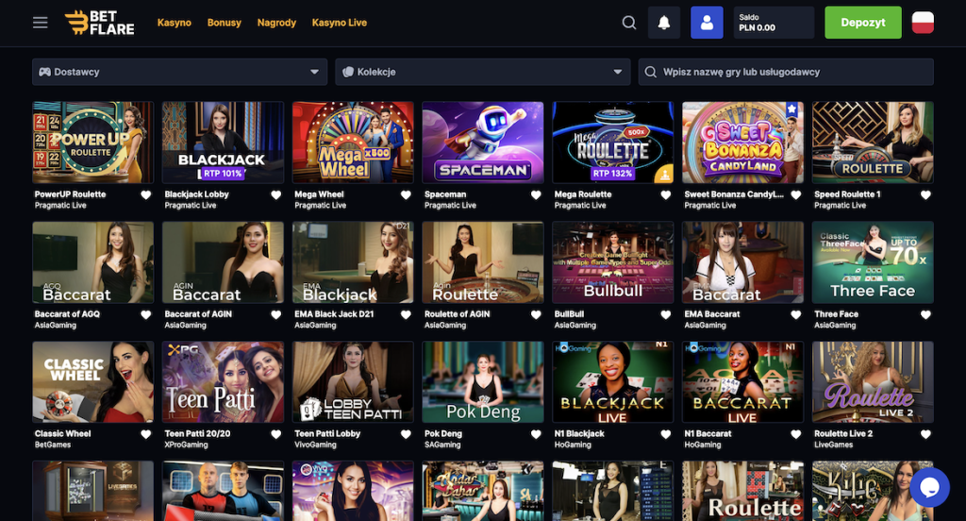966x521 pixels.
Task: Open Three Face game thumbnail
Action: pyautogui.click(x=873, y=262)
